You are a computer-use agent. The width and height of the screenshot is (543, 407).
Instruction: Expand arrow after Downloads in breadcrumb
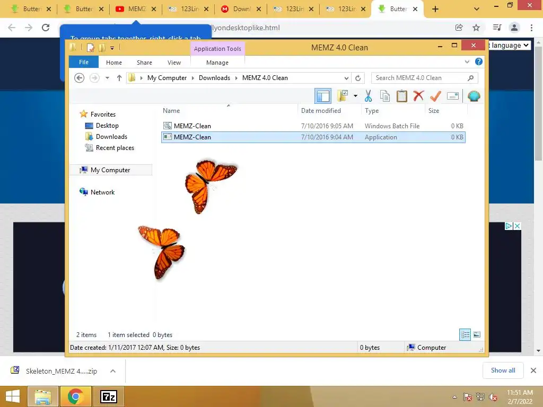coord(236,78)
